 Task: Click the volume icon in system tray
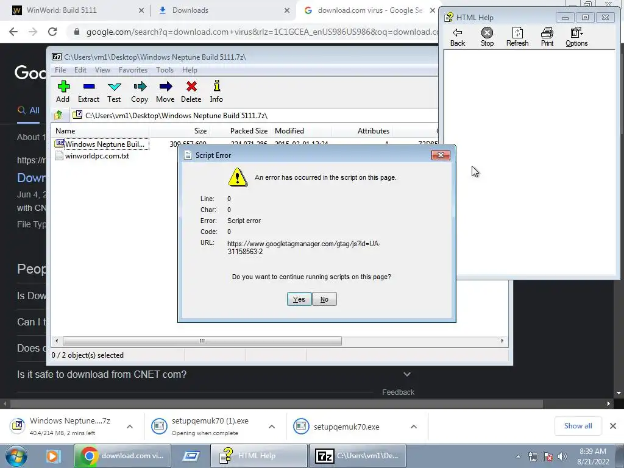(562, 456)
